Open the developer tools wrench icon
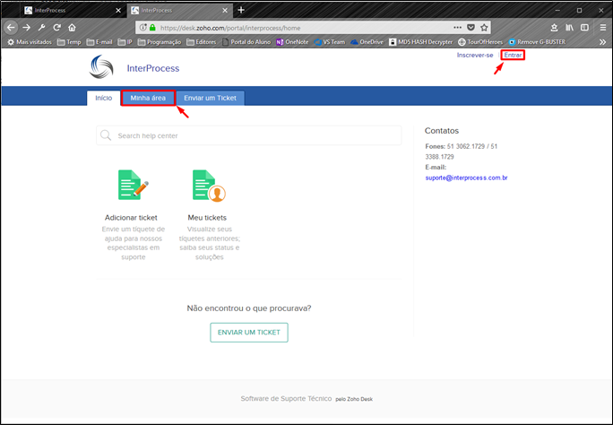613x425 pixels. coord(41,28)
